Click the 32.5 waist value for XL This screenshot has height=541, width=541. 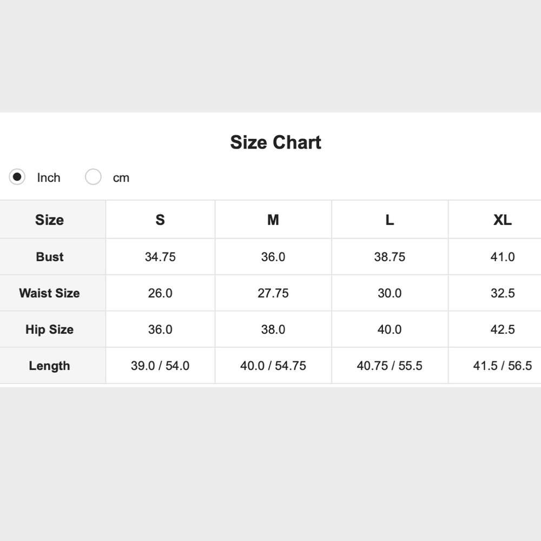[x=502, y=293]
